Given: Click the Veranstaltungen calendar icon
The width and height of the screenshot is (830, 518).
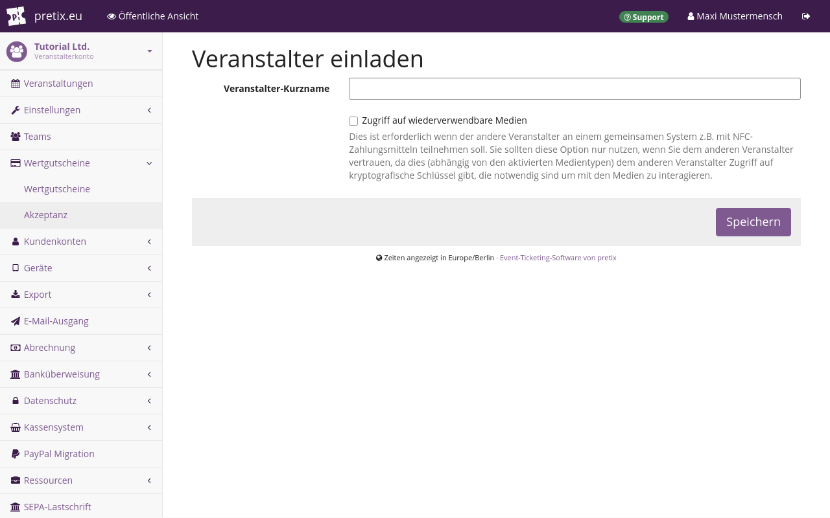Looking at the screenshot, I should click(x=16, y=84).
